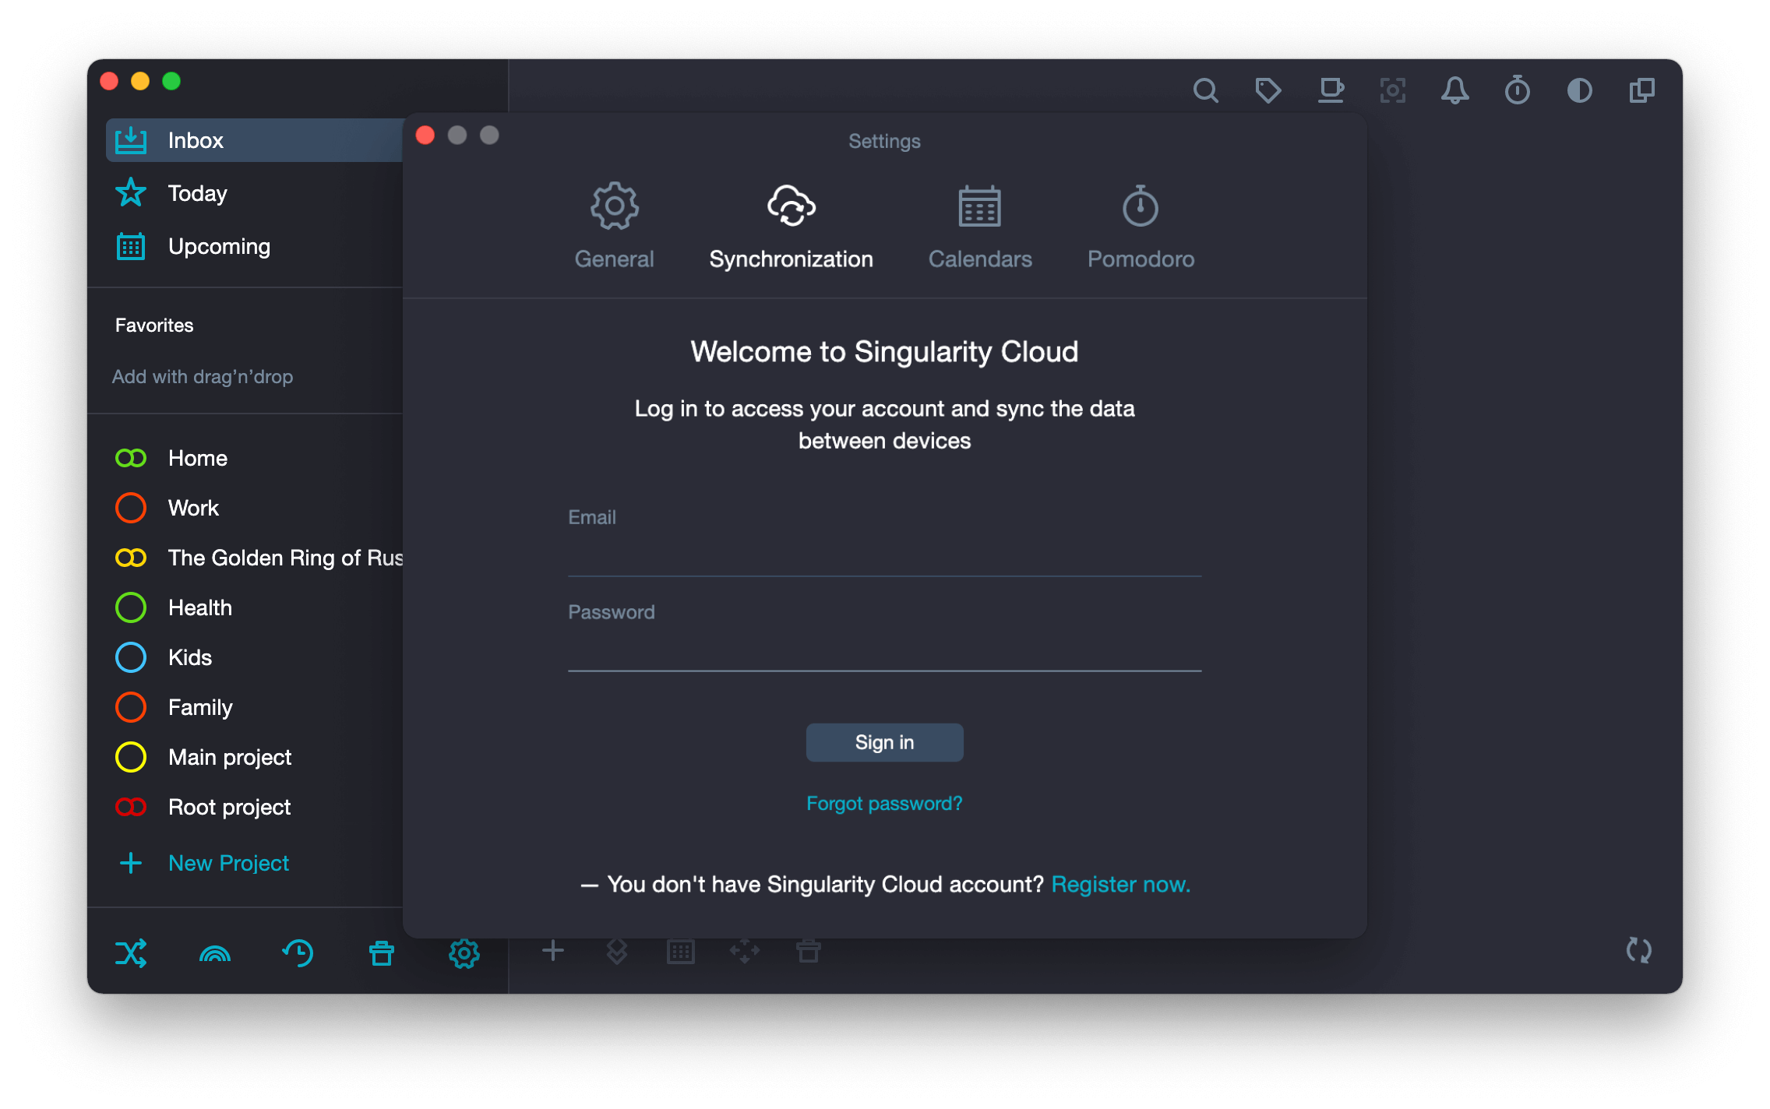Viewport: 1770px width, 1109px height.
Task: Click the green double-ring Home icon
Action: [x=131, y=458]
